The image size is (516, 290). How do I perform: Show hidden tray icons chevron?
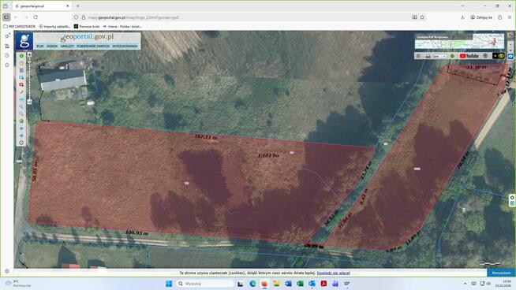point(465,284)
